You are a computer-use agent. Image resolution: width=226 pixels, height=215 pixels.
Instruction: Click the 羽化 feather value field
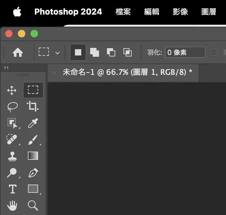185,52
